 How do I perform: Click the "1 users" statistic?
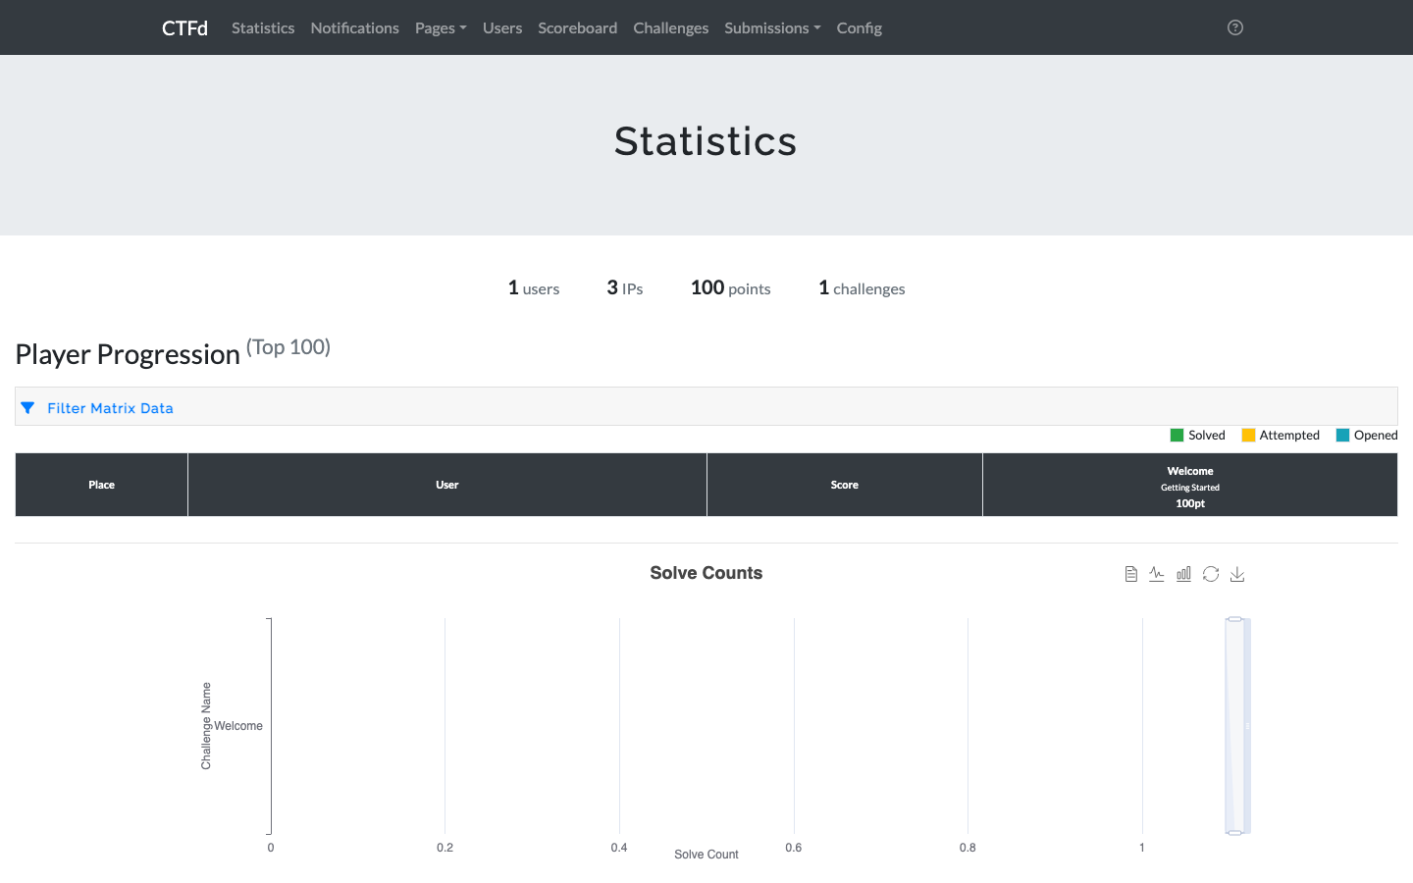[x=534, y=287]
